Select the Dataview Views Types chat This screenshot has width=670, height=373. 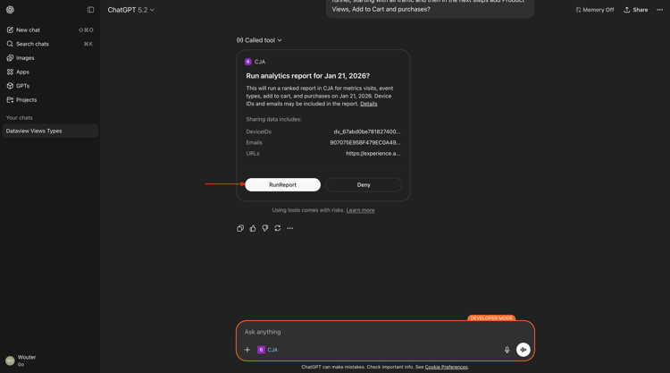[50, 131]
